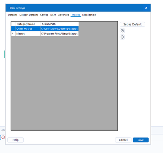Close the User Settings dialog
This screenshot has width=163, height=153.
point(146,8)
